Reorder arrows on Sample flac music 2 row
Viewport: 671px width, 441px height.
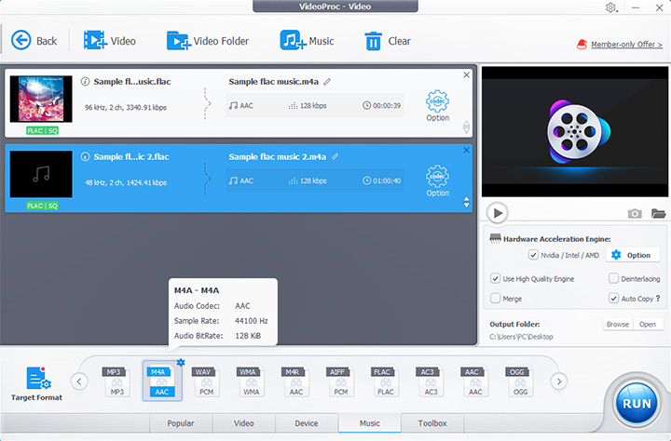pyautogui.click(x=467, y=202)
